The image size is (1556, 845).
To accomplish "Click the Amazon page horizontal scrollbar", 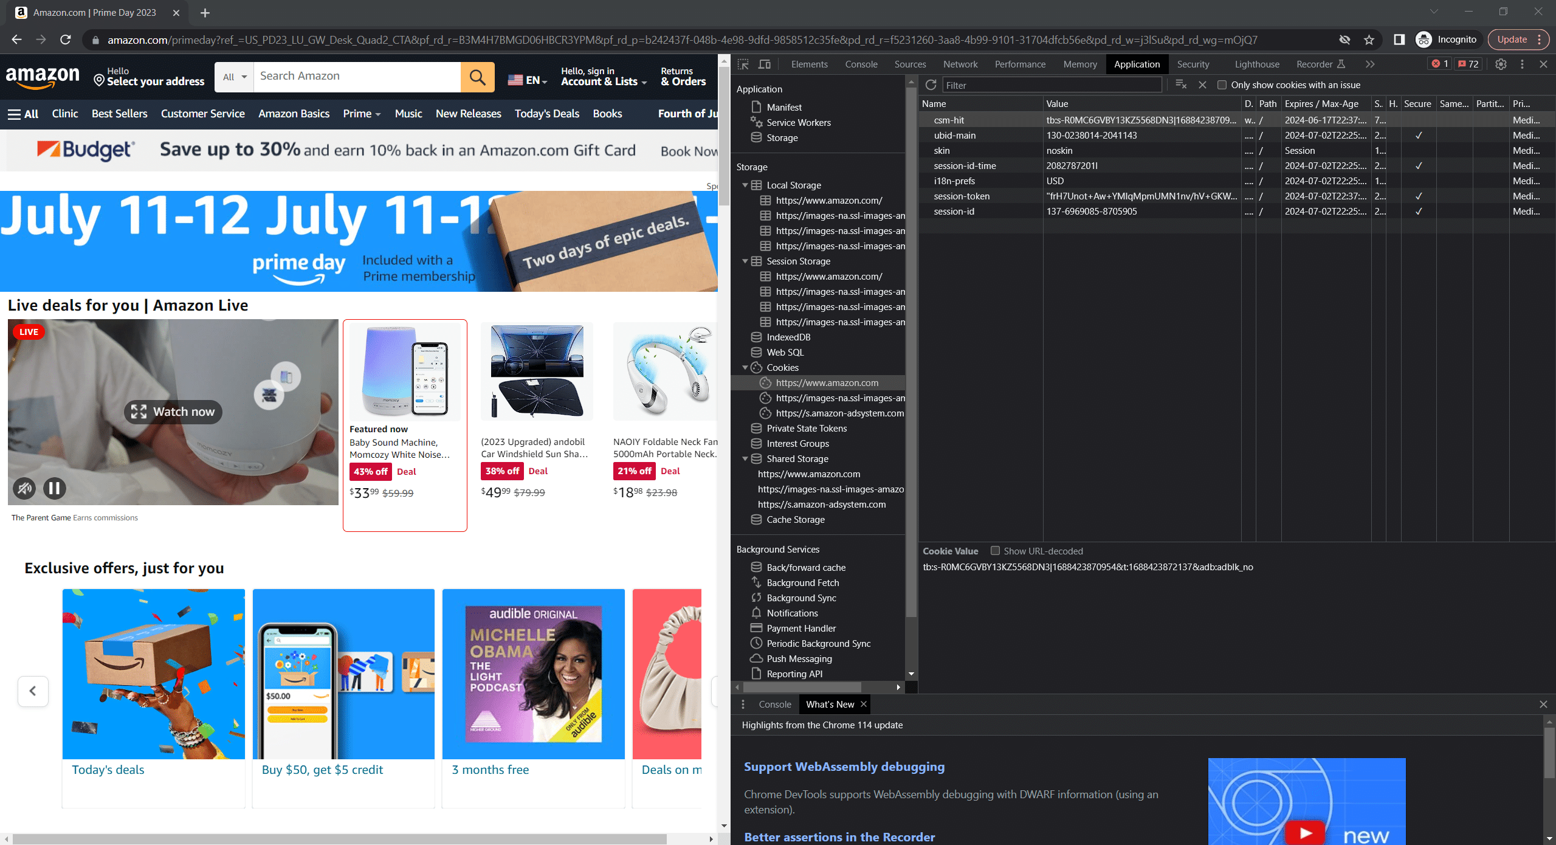I will (339, 839).
